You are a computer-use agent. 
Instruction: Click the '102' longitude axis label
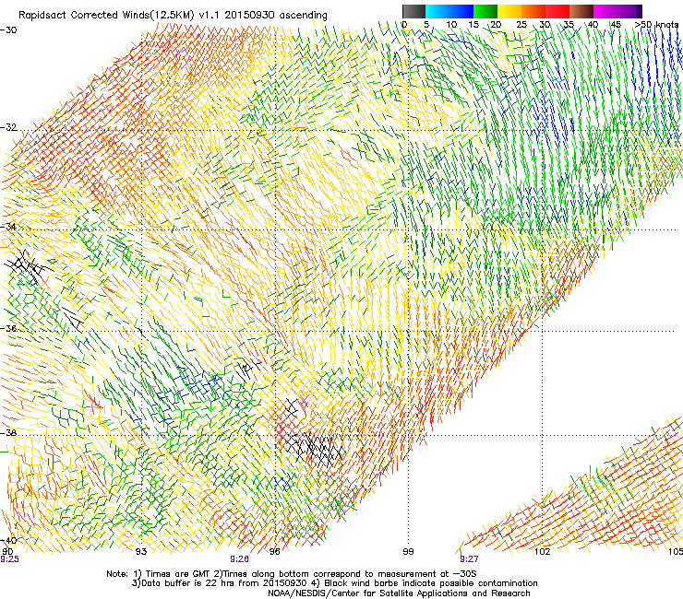point(542,552)
